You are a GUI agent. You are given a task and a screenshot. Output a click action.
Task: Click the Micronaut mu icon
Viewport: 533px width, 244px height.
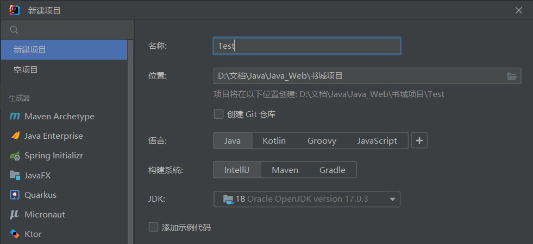pos(15,214)
